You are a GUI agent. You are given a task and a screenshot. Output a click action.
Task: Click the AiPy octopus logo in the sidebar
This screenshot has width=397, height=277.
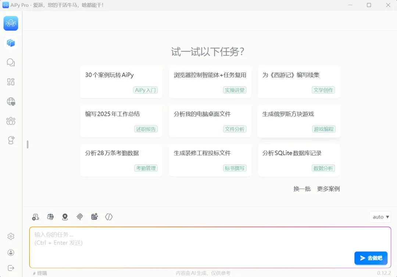point(11,23)
